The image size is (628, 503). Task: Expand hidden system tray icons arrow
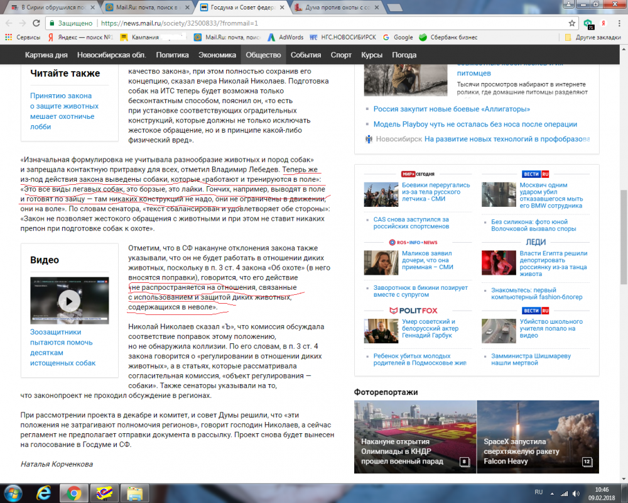pos(553,492)
